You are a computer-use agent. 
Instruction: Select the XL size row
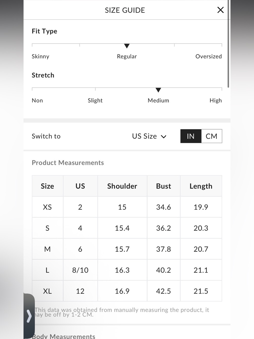click(x=127, y=291)
